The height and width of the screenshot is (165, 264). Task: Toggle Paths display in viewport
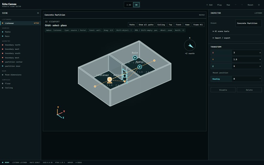point(132,25)
